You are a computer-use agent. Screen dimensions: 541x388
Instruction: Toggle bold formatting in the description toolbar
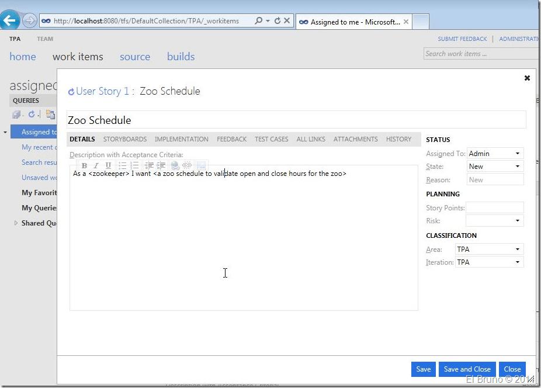tap(85, 166)
